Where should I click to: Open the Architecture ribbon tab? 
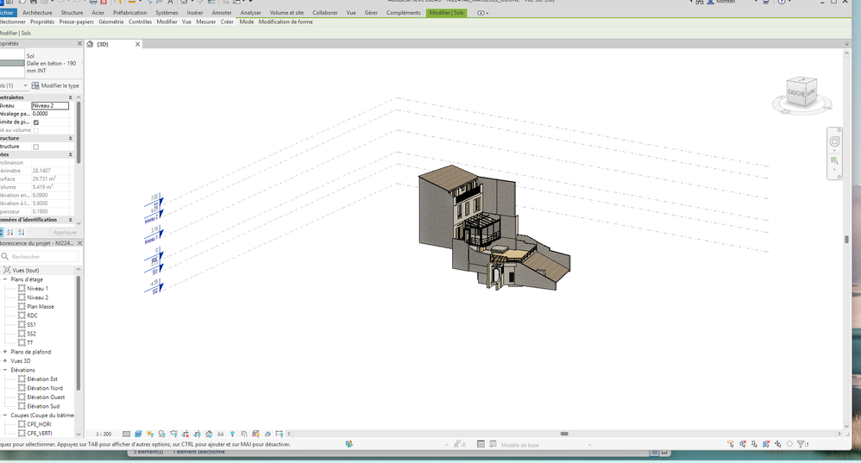(x=37, y=13)
